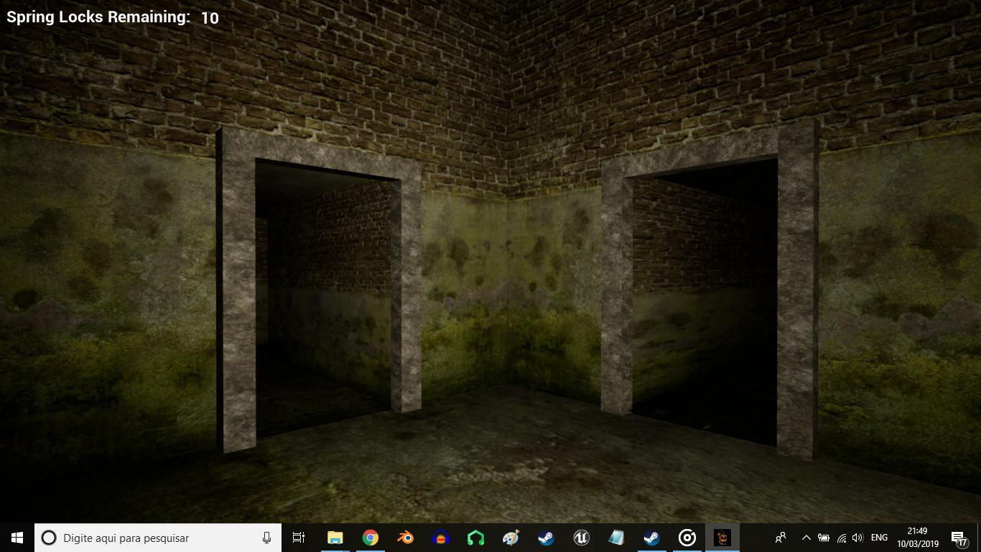Open the Wi-Fi network panel
This screenshot has height=552, width=981.
coord(841,538)
